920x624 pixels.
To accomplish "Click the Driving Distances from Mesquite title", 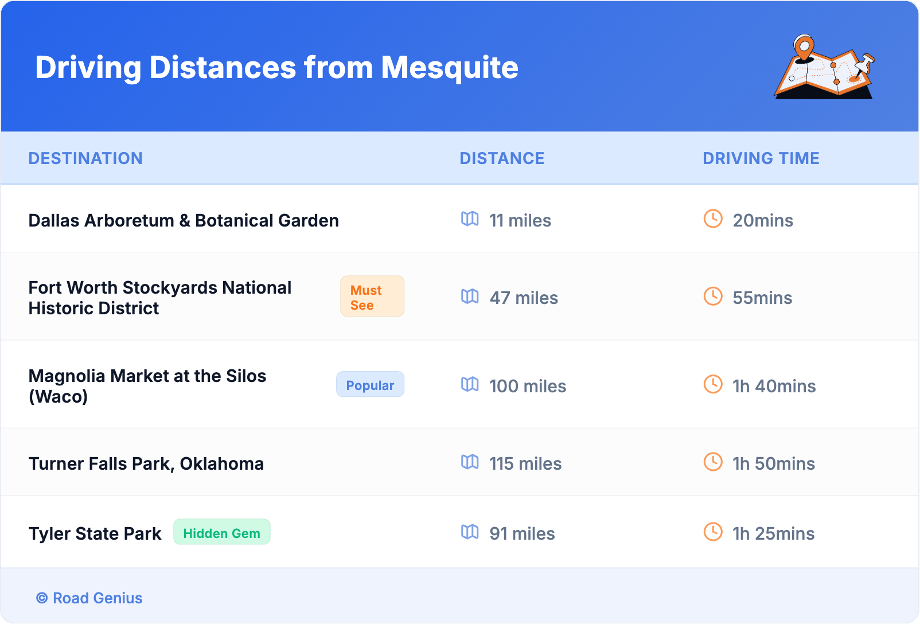I will 276,68.
